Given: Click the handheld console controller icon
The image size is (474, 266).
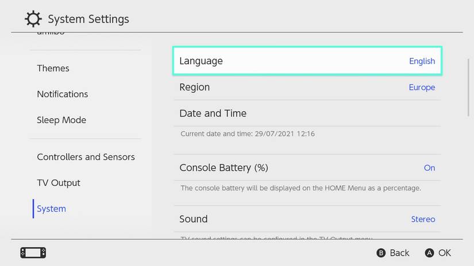Looking at the screenshot, I should tap(33, 253).
